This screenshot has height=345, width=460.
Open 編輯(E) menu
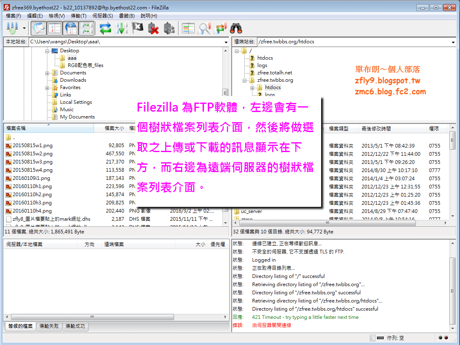tap(35, 16)
